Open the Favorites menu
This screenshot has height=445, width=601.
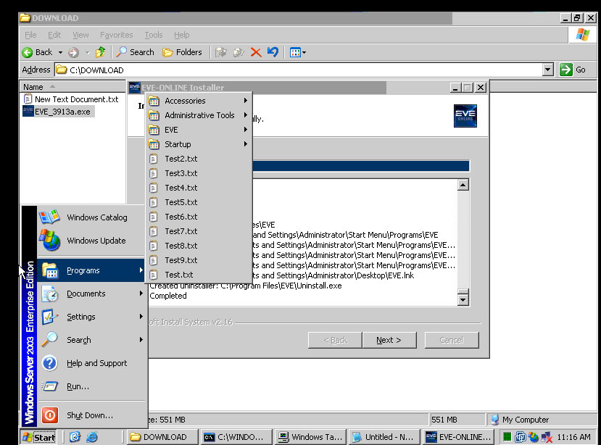coord(116,35)
